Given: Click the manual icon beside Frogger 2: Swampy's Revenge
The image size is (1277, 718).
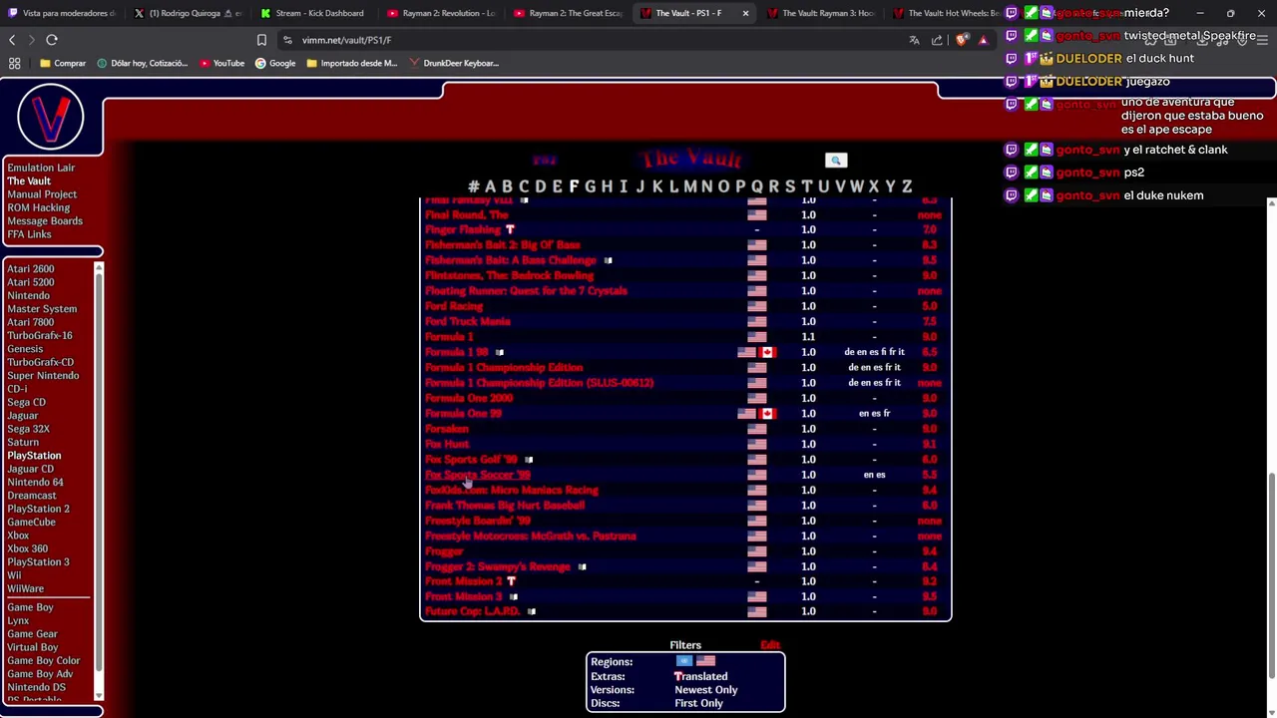Looking at the screenshot, I should click(x=582, y=566).
